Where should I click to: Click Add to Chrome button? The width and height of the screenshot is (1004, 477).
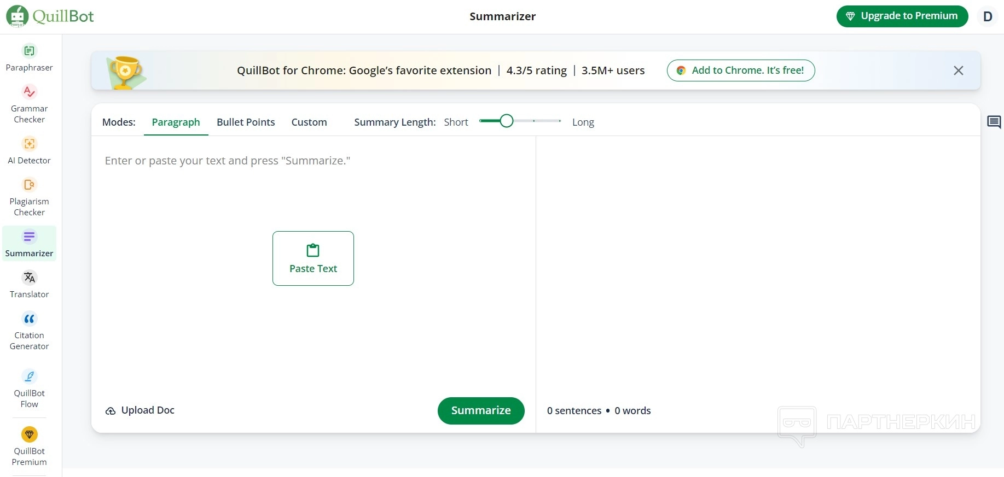point(741,70)
